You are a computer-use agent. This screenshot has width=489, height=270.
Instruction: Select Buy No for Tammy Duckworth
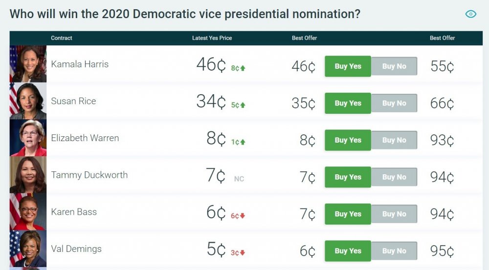(394, 177)
